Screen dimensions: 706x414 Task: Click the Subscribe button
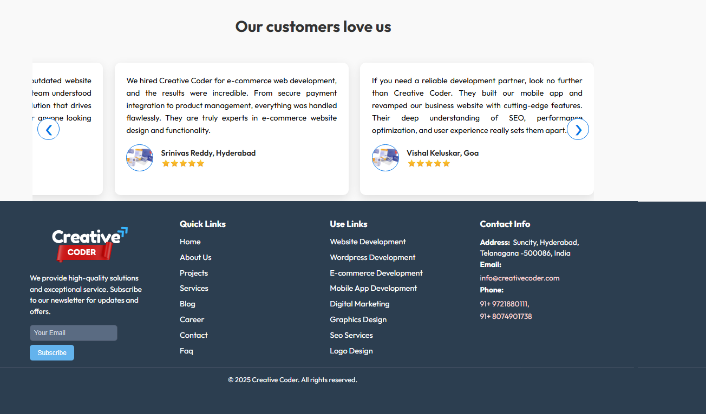pyautogui.click(x=52, y=353)
